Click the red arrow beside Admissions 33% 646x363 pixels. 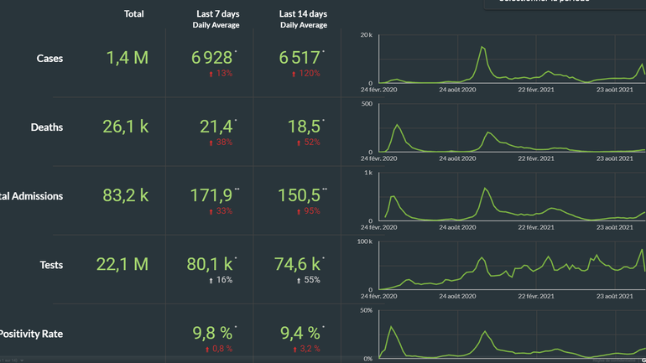pos(210,211)
